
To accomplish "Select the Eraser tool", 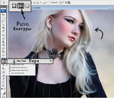I will click(x=3, y=48).
